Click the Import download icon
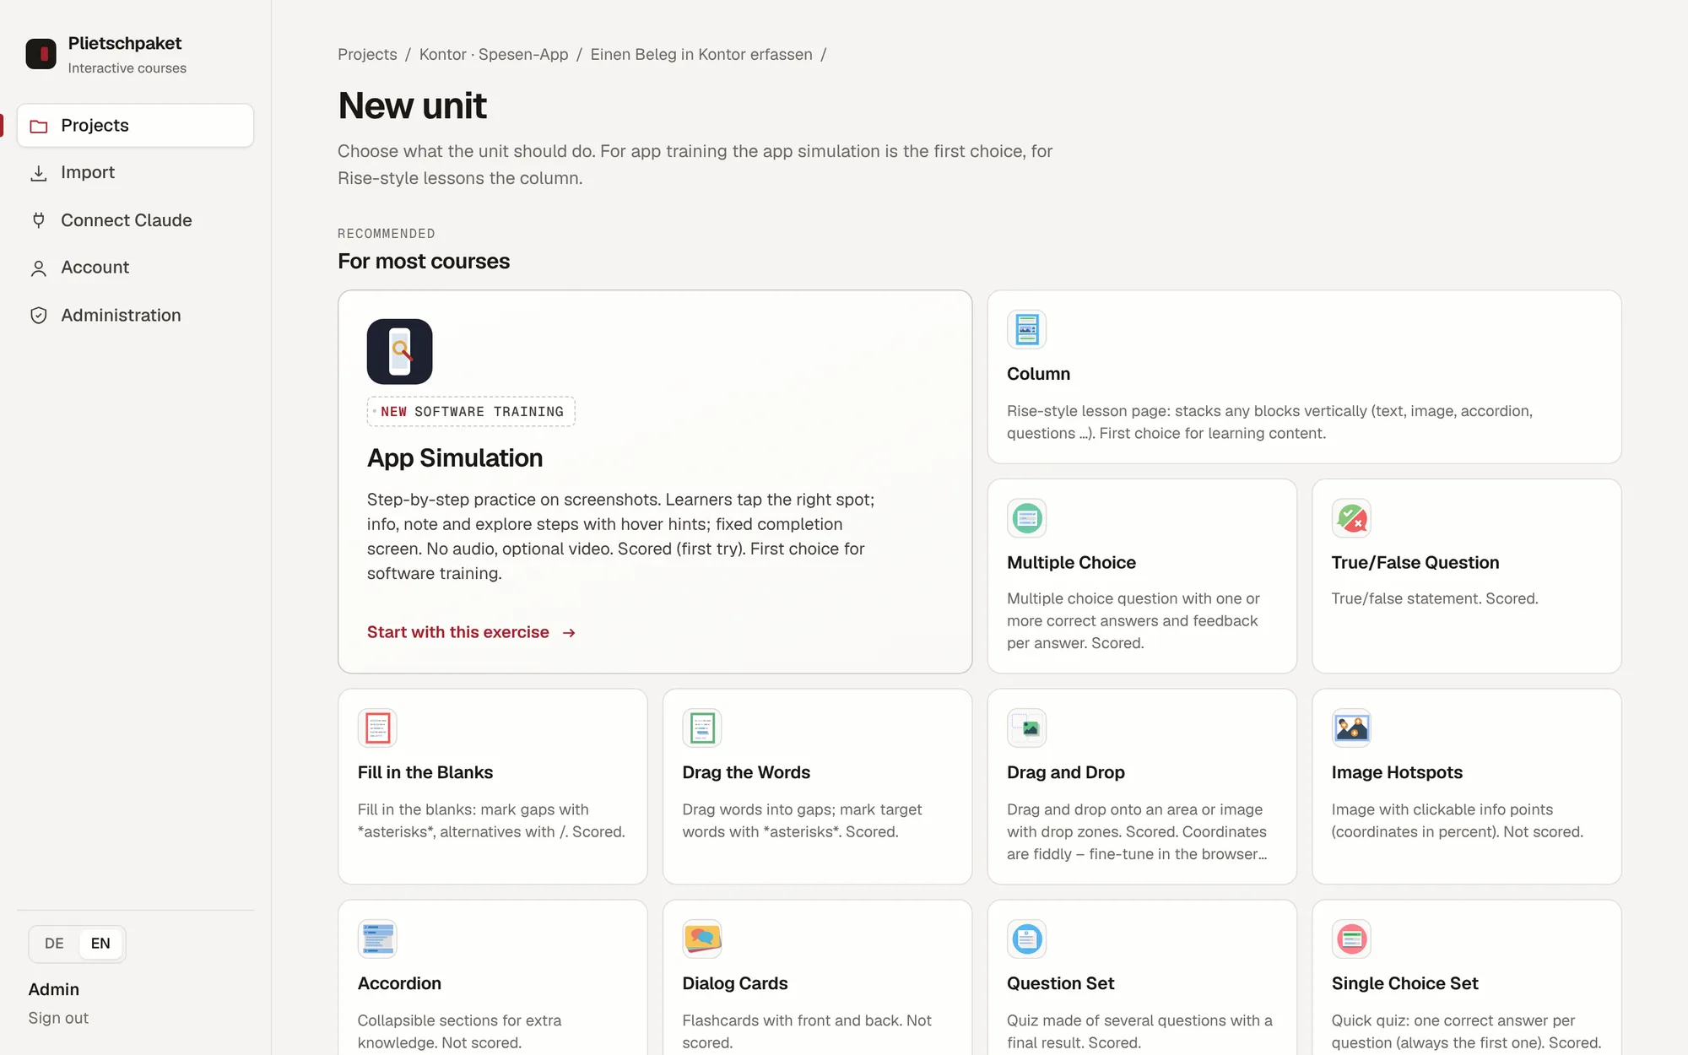 point(39,173)
